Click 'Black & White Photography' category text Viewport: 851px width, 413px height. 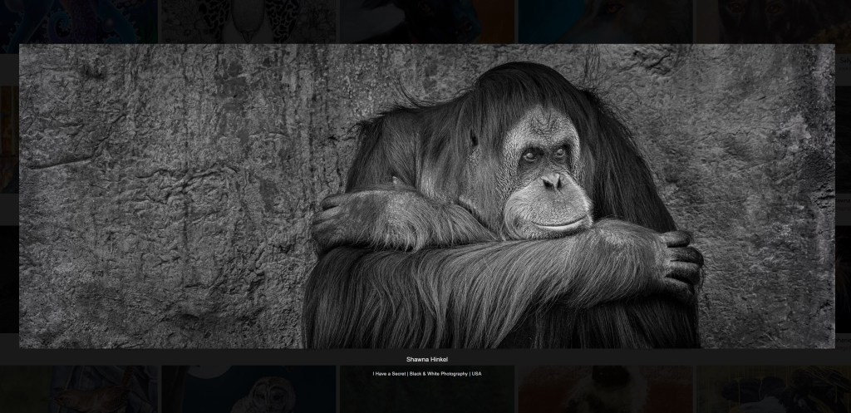click(x=439, y=374)
